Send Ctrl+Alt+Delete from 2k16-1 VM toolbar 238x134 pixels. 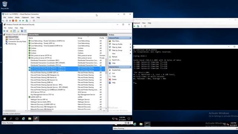click(x=3, y=21)
